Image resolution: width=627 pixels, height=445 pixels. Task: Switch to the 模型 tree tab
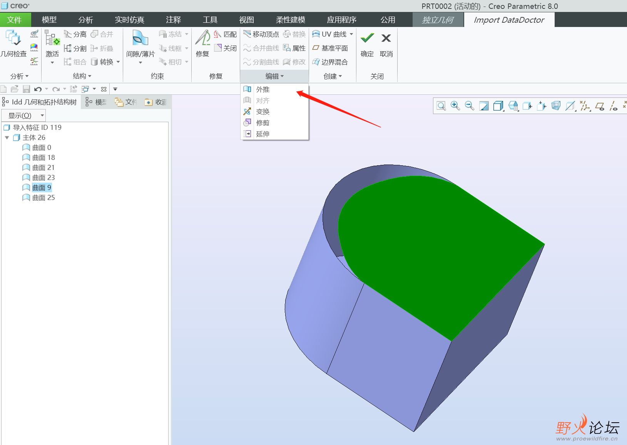click(96, 102)
